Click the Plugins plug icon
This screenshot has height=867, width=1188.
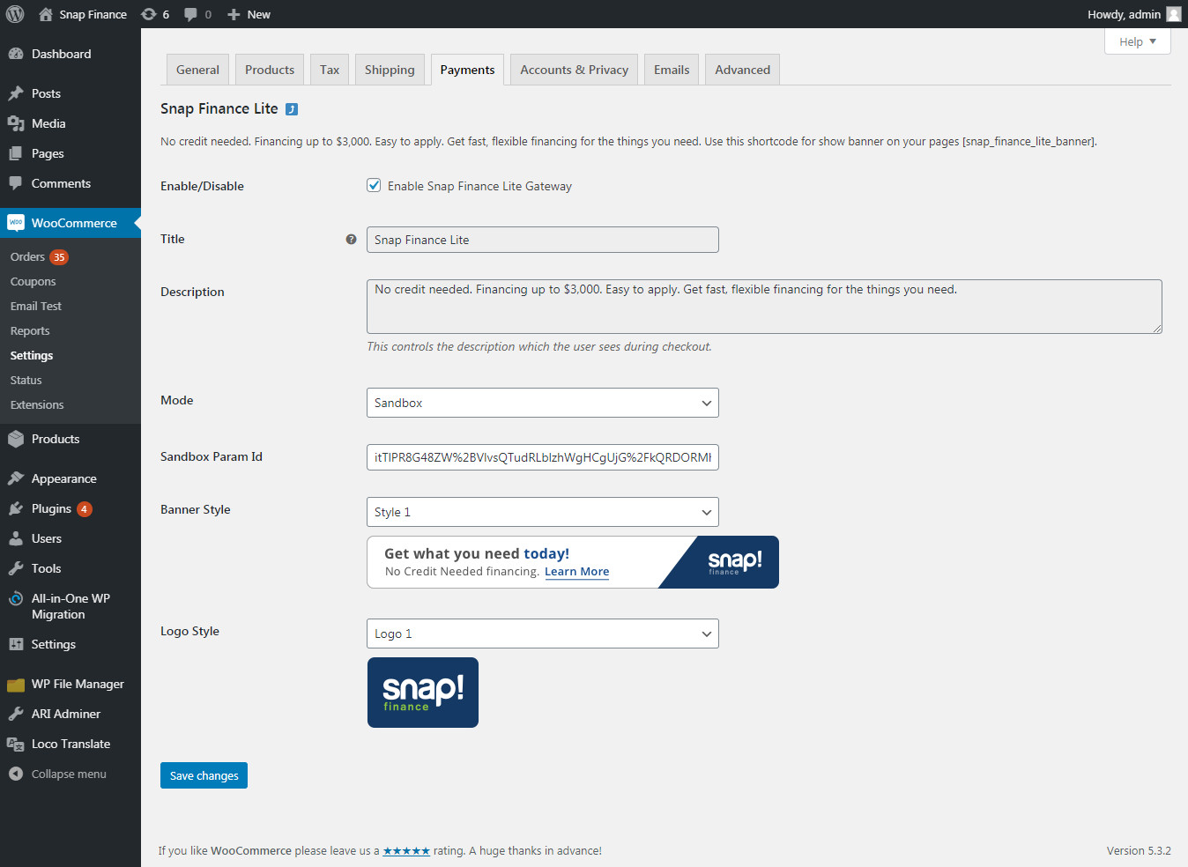pos(16,508)
